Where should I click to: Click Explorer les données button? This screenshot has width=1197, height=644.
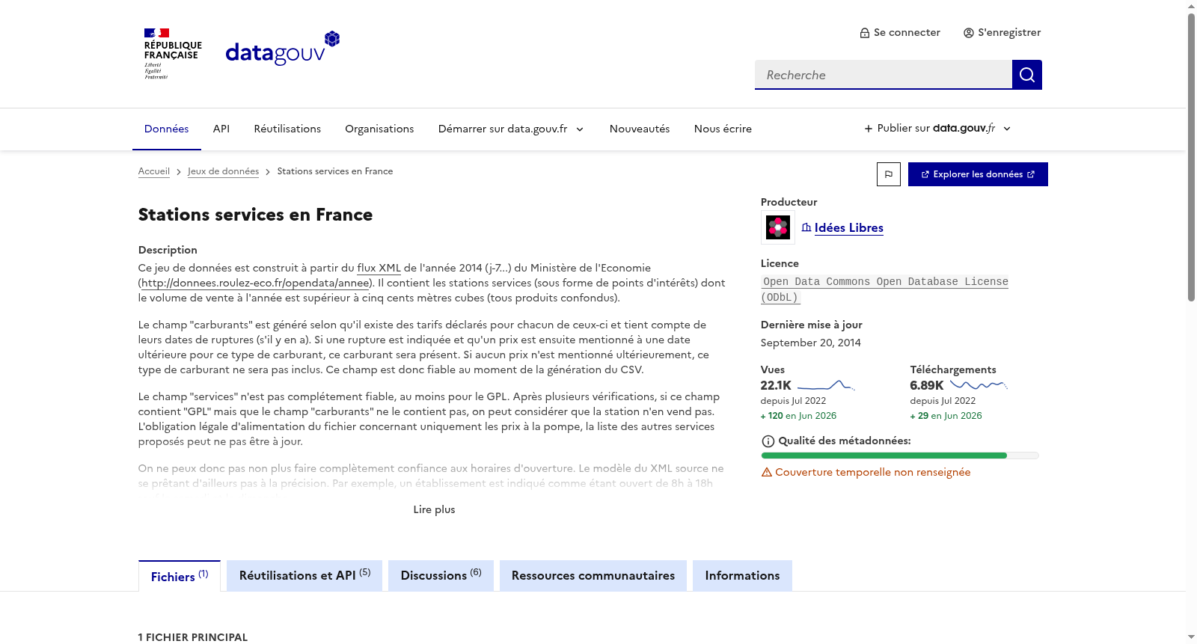[978, 174]
